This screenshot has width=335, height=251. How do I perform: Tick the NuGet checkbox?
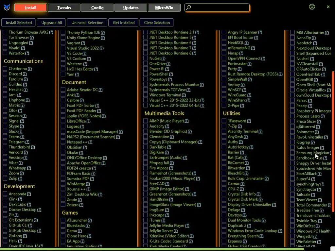pos(146,58)
